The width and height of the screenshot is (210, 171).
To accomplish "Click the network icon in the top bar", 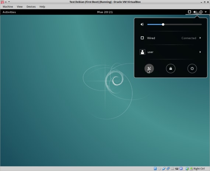I will coord(189,12).
